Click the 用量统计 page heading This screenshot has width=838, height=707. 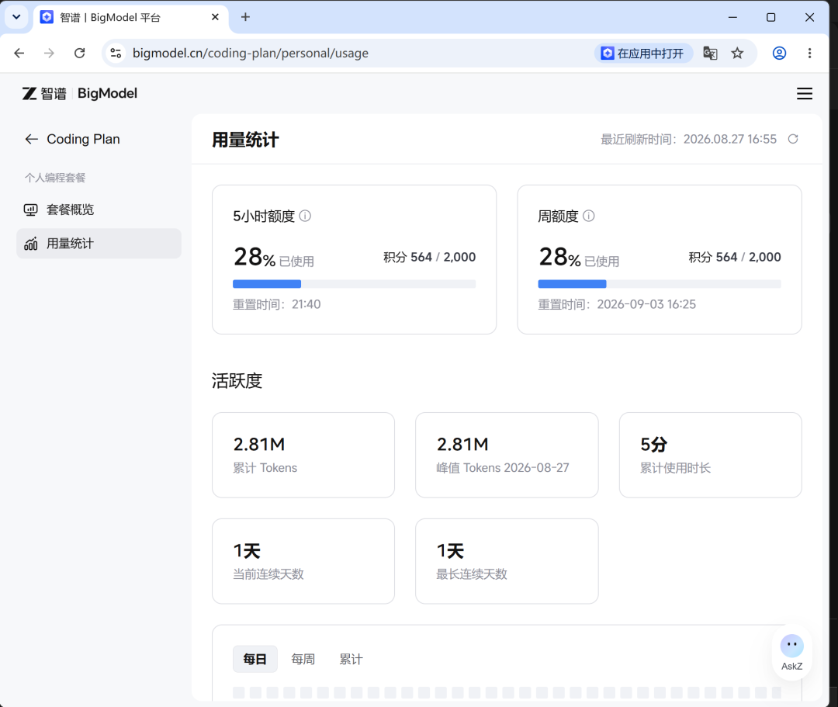(245, 140)
